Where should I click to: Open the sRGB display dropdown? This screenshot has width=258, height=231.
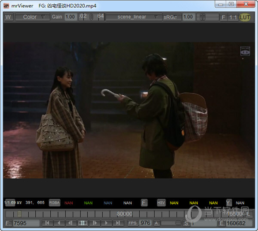pyautogui.click(x=172, y=17)
